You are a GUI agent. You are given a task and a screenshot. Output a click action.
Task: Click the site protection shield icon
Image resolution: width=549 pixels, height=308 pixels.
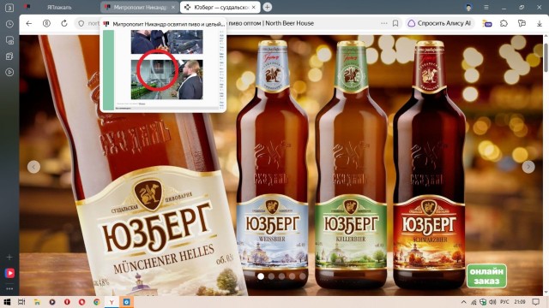click(x=81, y=23)
